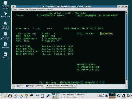Click the 'DELETION TIME' row label
This screenshot has height=99, width=132.
pyautogui.click(x=25, y=54)
